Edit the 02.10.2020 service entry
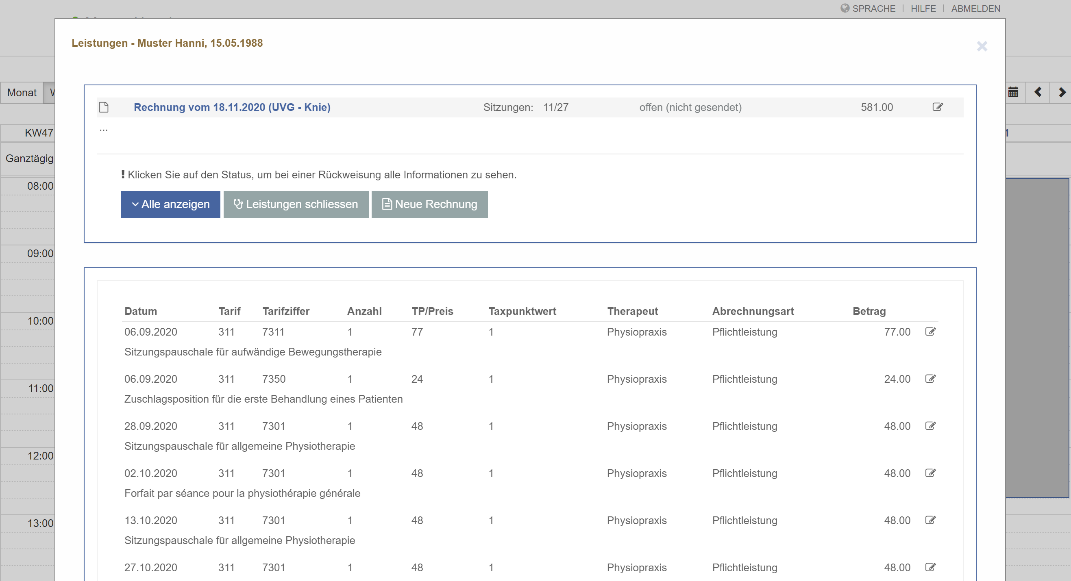This screenshot has width=1071, height=581. coord(930,473)
